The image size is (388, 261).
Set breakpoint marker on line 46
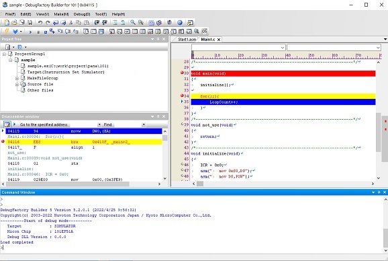pyautogui.click(x=182, y=164)
